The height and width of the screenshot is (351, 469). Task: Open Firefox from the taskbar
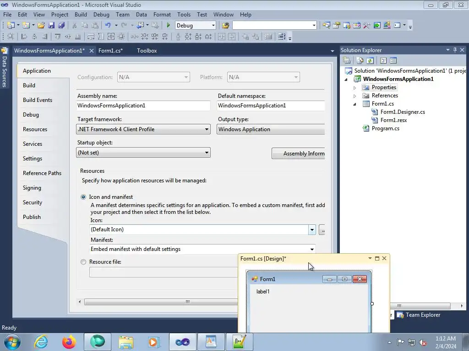tap(69, 342)
